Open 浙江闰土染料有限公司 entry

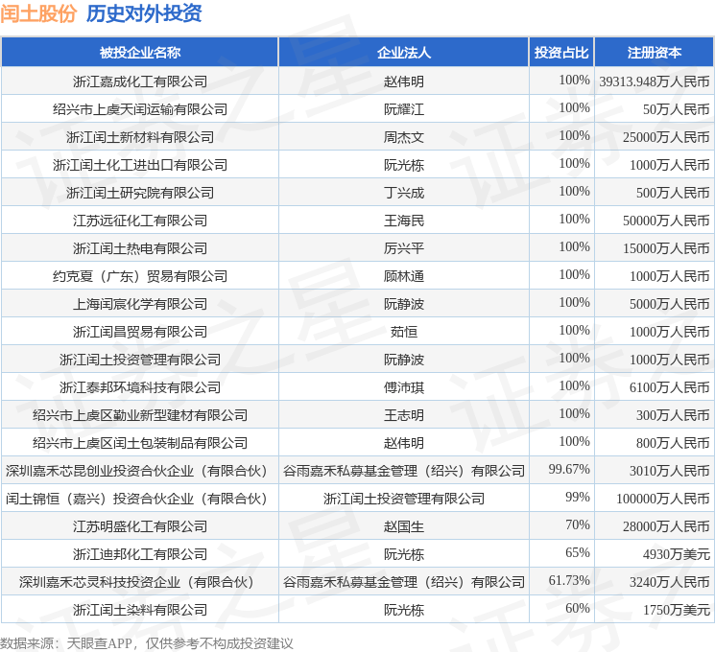140,610
